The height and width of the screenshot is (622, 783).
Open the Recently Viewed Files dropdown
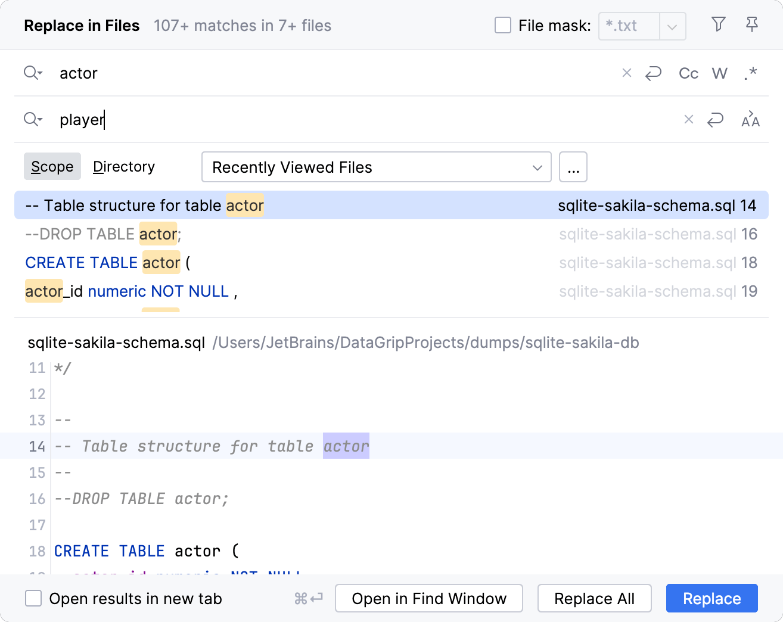(x=376, y=167)
